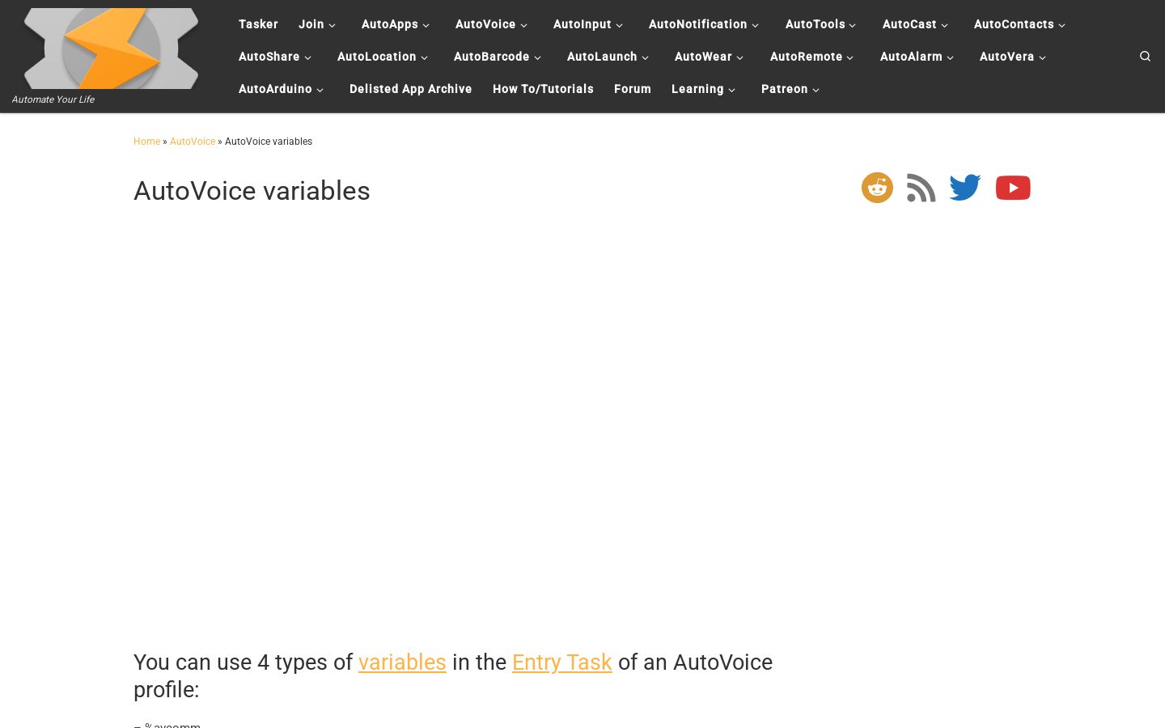Open AutoAlarm menu item

[911, 57]
